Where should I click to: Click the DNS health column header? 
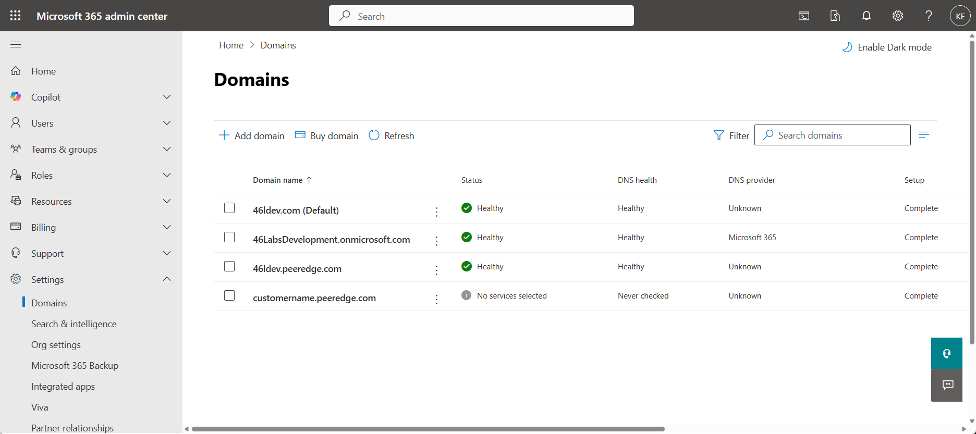637,180
